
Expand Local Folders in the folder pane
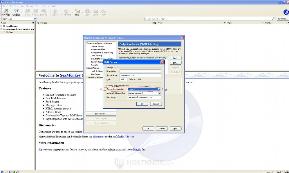(1, 26)
